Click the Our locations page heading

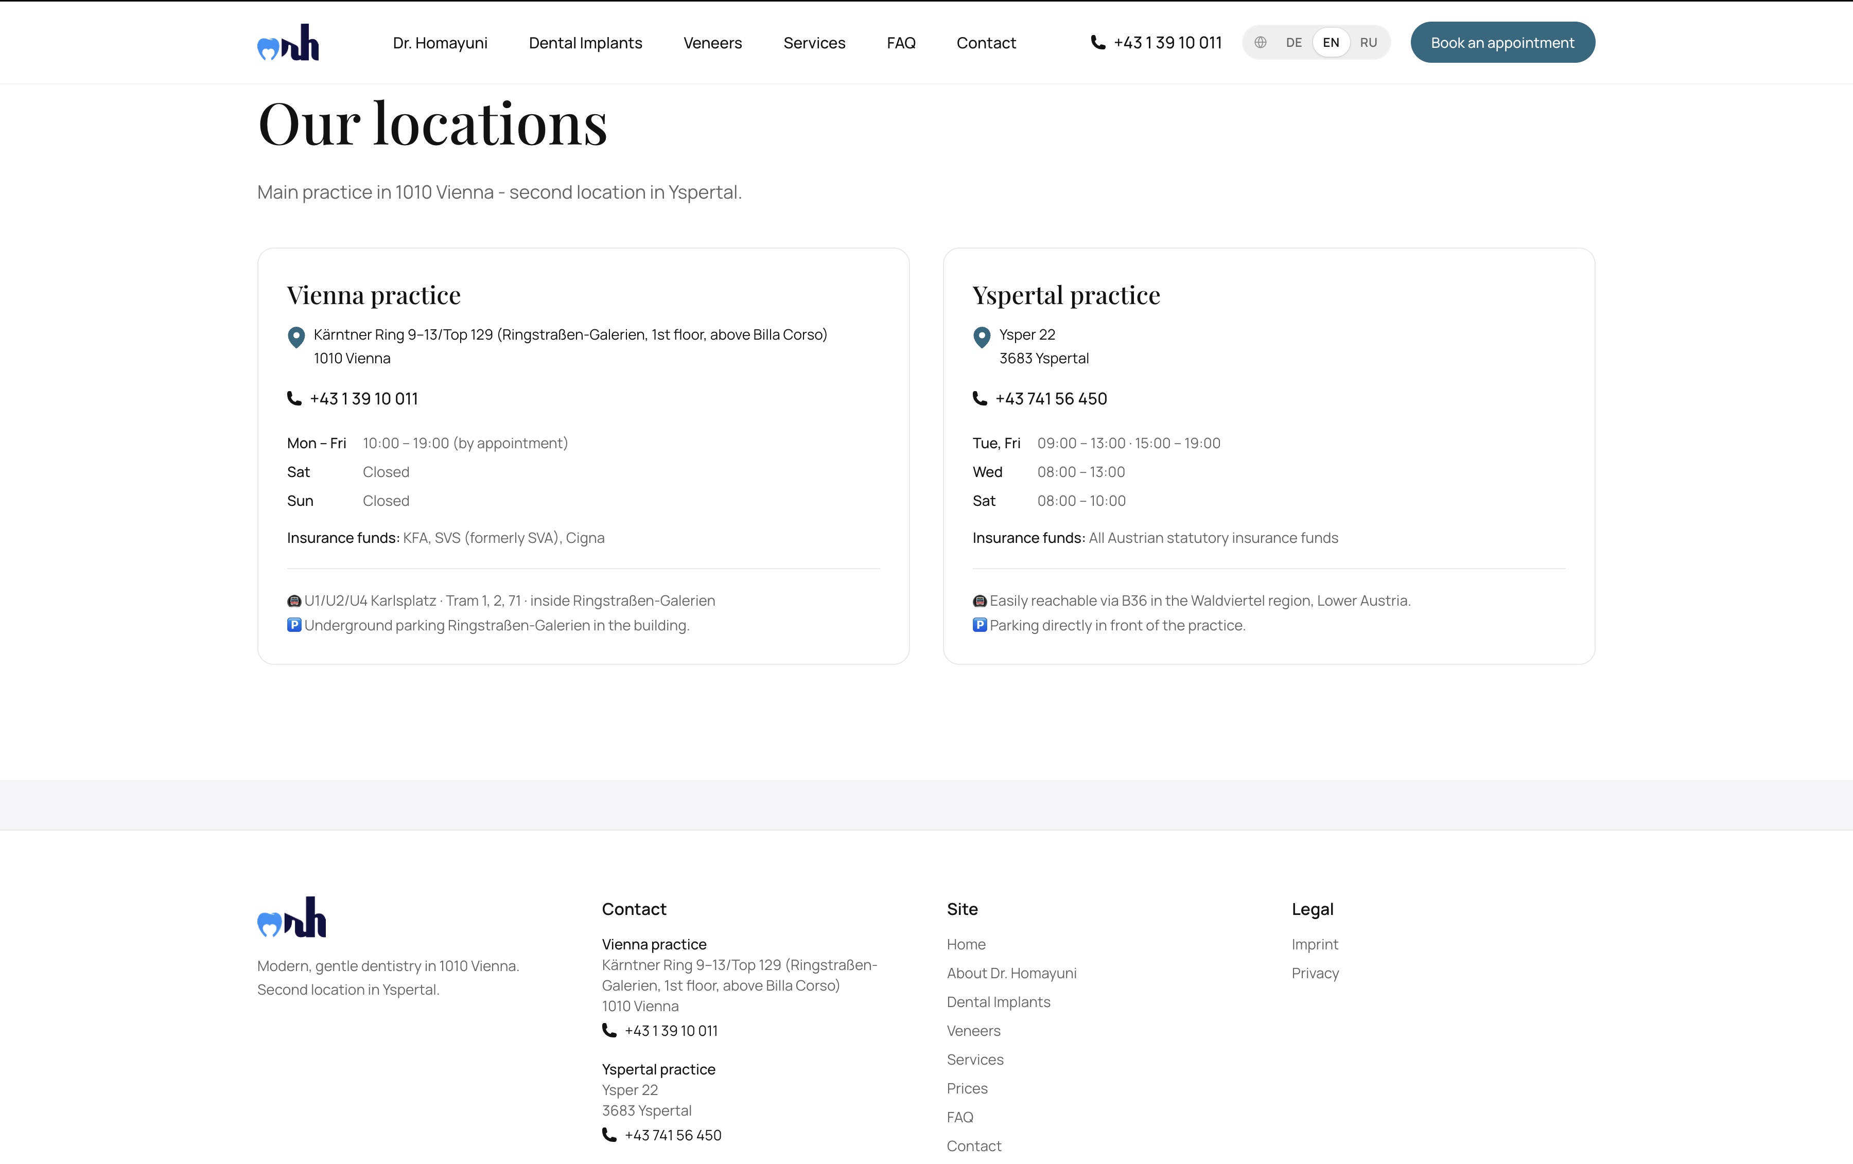(432, 123)
